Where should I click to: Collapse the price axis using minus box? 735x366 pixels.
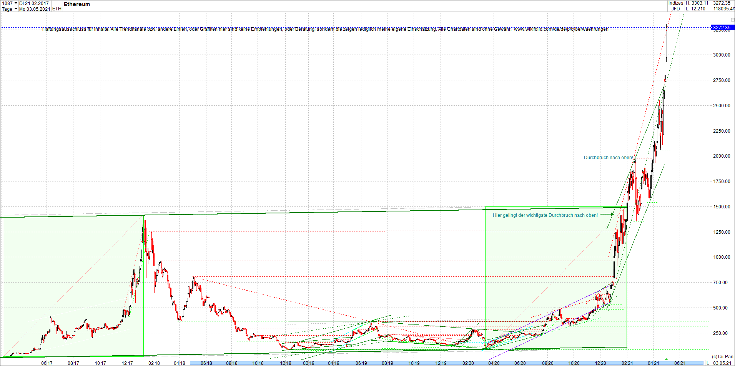click(733, 20)
